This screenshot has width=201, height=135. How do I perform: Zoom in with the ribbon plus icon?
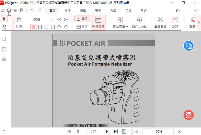(66, 20)
